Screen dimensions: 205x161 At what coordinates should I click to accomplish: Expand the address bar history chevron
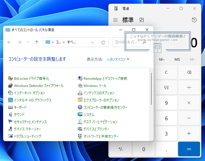92,42
